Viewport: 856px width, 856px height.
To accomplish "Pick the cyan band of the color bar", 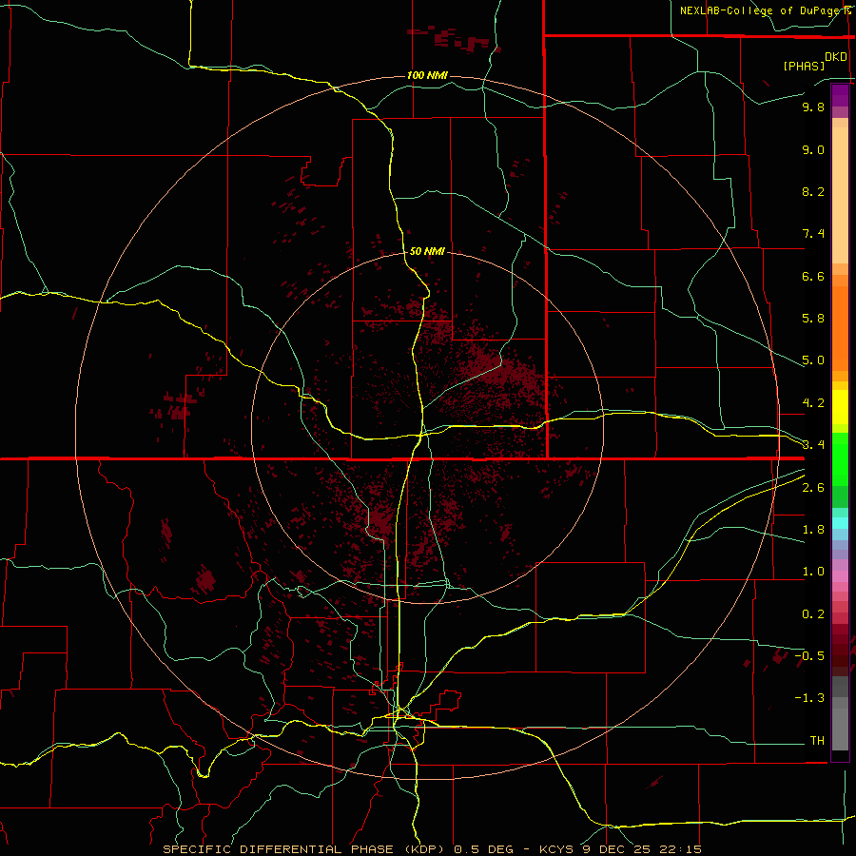I will pos(840,523).
